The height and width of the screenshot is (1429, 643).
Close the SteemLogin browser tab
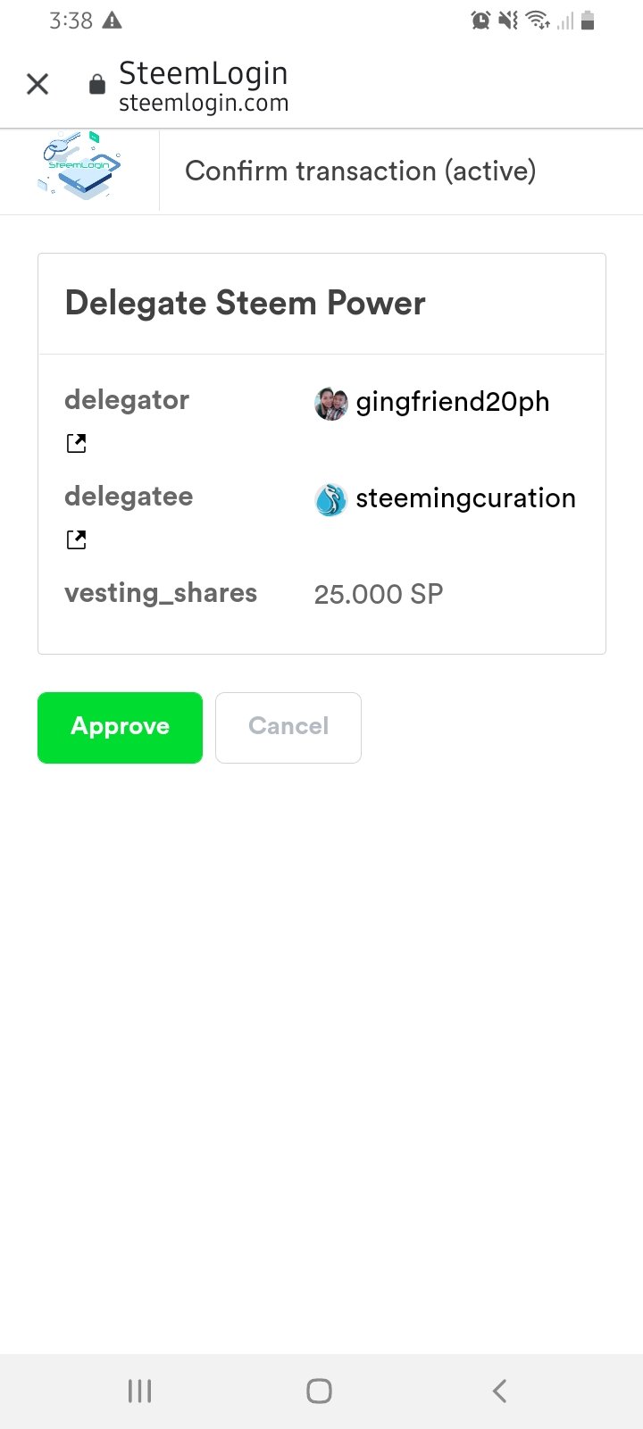38,84
